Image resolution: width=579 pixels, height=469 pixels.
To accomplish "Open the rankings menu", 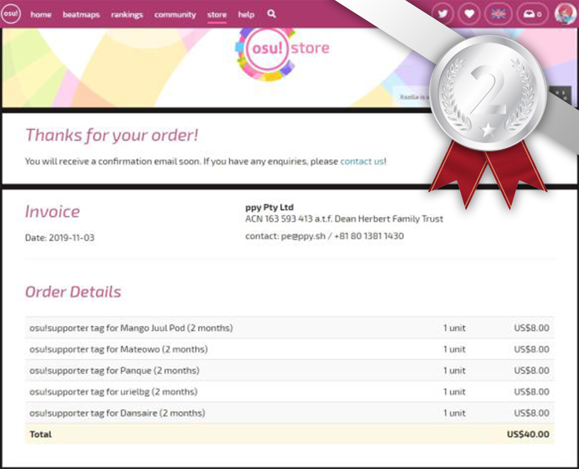I will pos(127,14).
